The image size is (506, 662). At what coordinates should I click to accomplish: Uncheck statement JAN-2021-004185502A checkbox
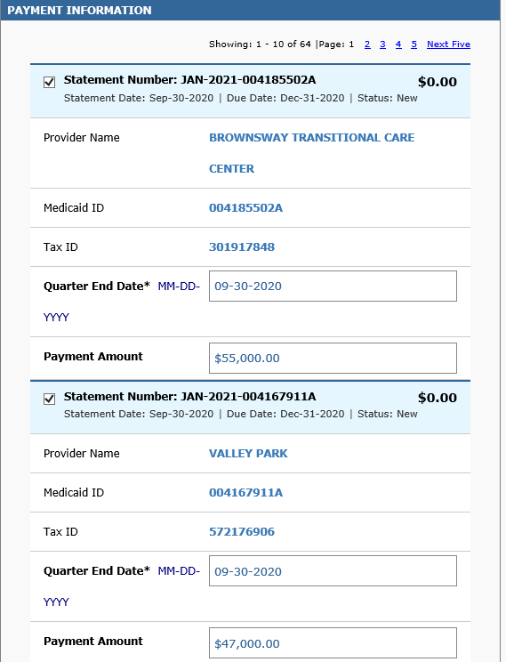click(50, 82)
